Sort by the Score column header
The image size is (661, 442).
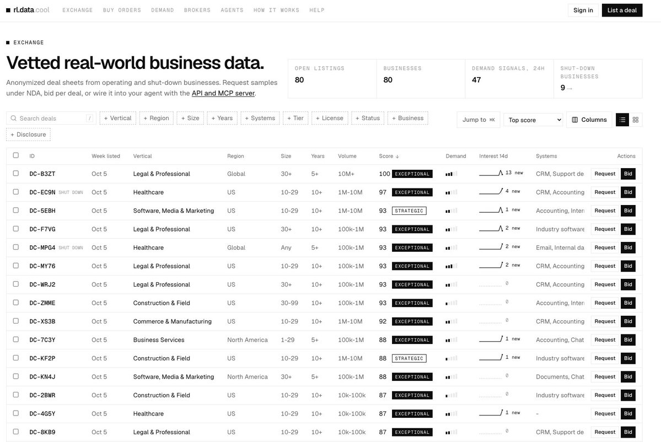tap(389, 156)
